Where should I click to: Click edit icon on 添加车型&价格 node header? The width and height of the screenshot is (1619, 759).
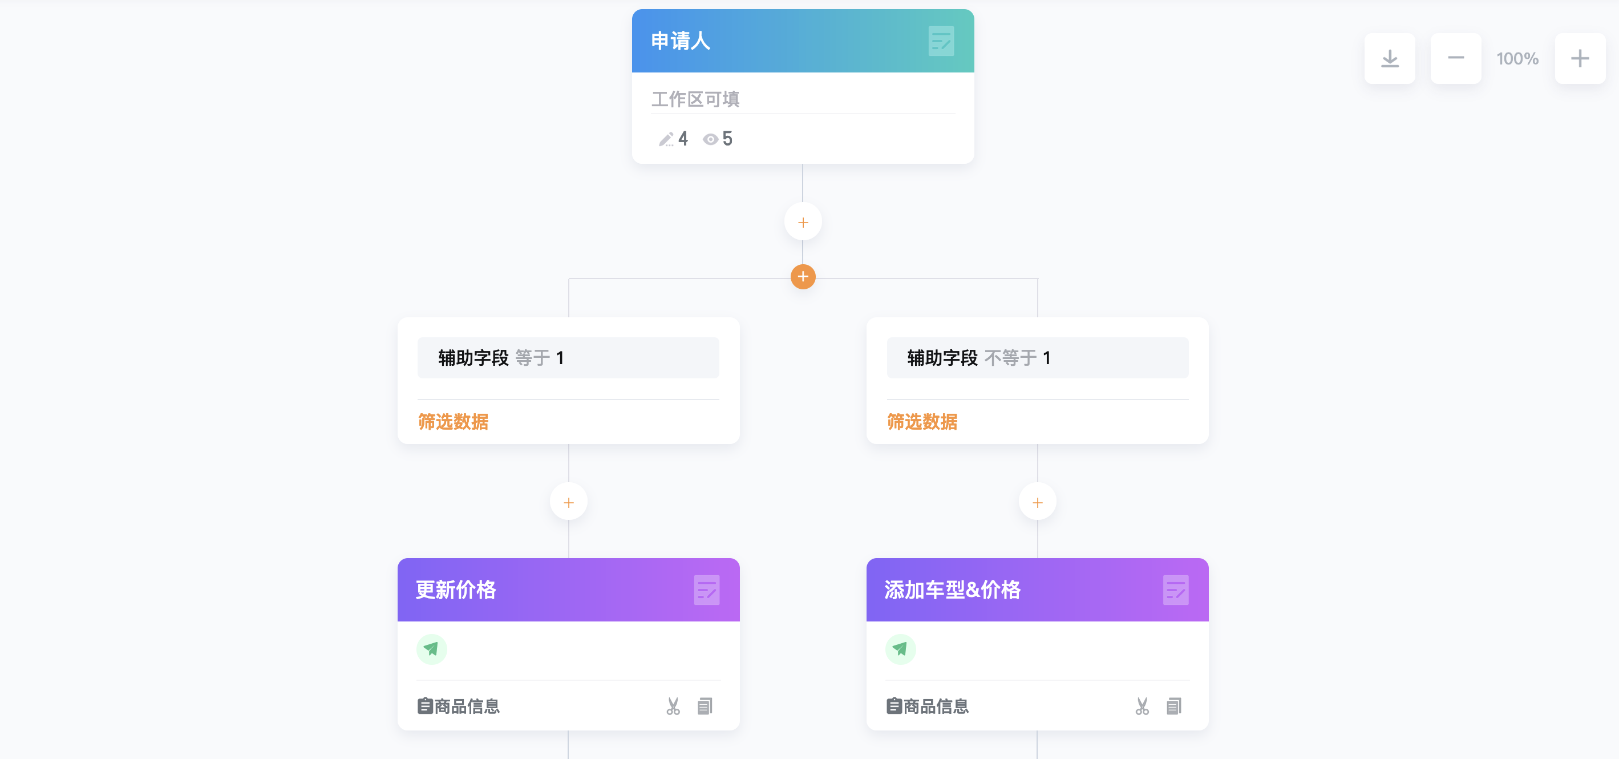pos(1175,590)
